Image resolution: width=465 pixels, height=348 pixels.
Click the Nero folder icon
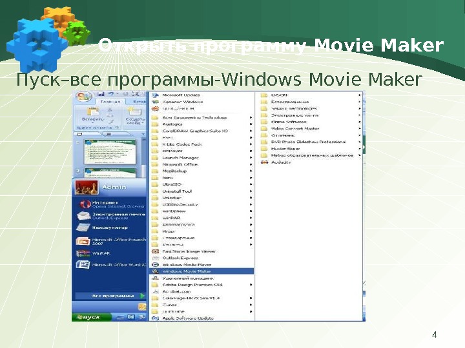coord(155,178)
